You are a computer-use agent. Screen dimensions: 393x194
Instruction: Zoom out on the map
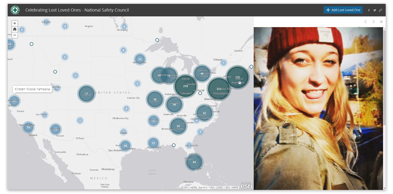[15, 35]
